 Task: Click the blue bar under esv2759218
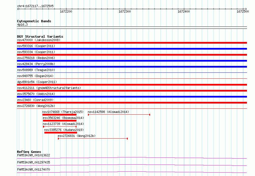pos(132,61)
